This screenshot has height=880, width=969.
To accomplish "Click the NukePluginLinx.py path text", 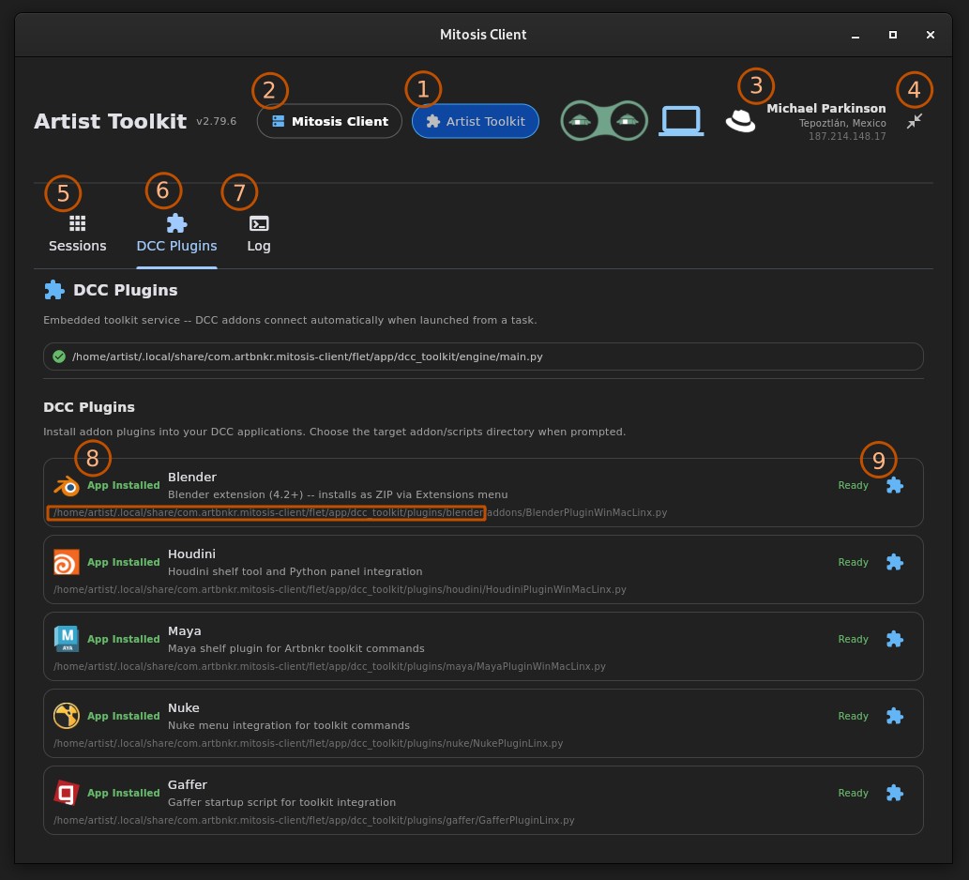I will pyautogui.click(x=309, y=743).
